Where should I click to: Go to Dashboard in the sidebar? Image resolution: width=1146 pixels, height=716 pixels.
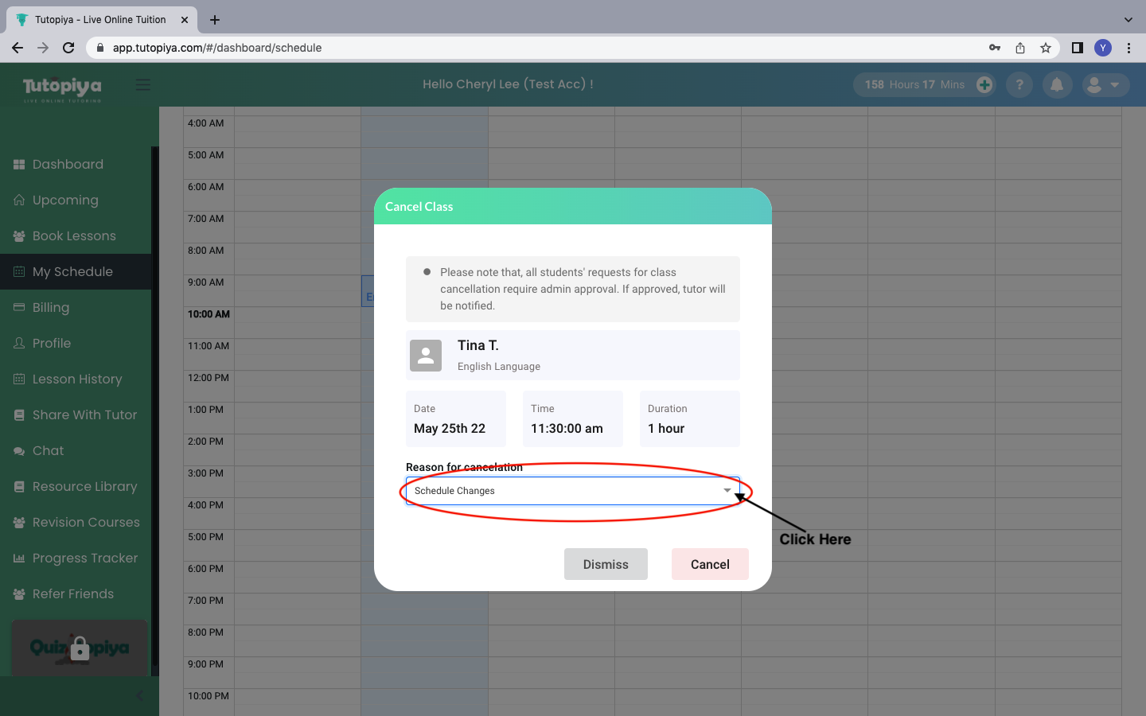68,164
